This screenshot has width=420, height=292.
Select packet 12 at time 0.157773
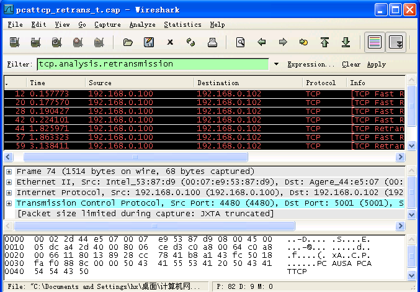point(204,94)
